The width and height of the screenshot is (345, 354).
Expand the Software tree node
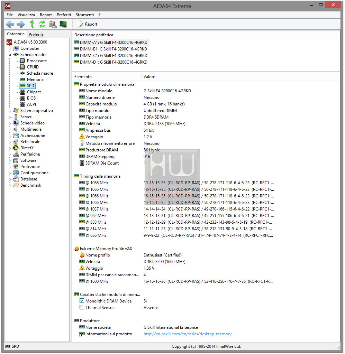click(10, 161)
